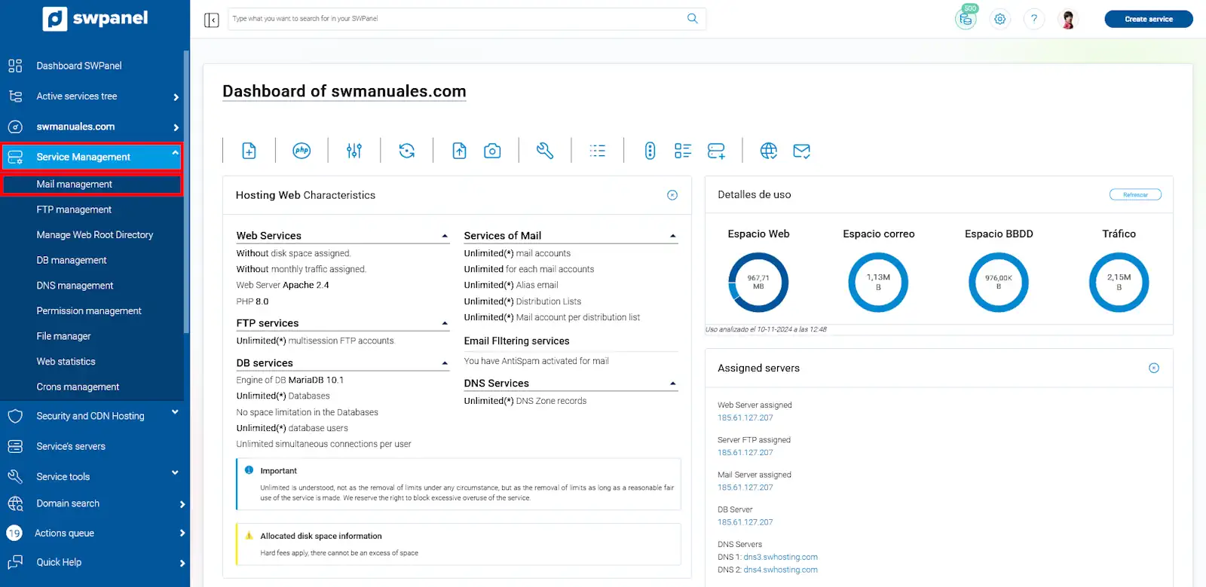Collapse the Services of Mail section

point(673,237)
